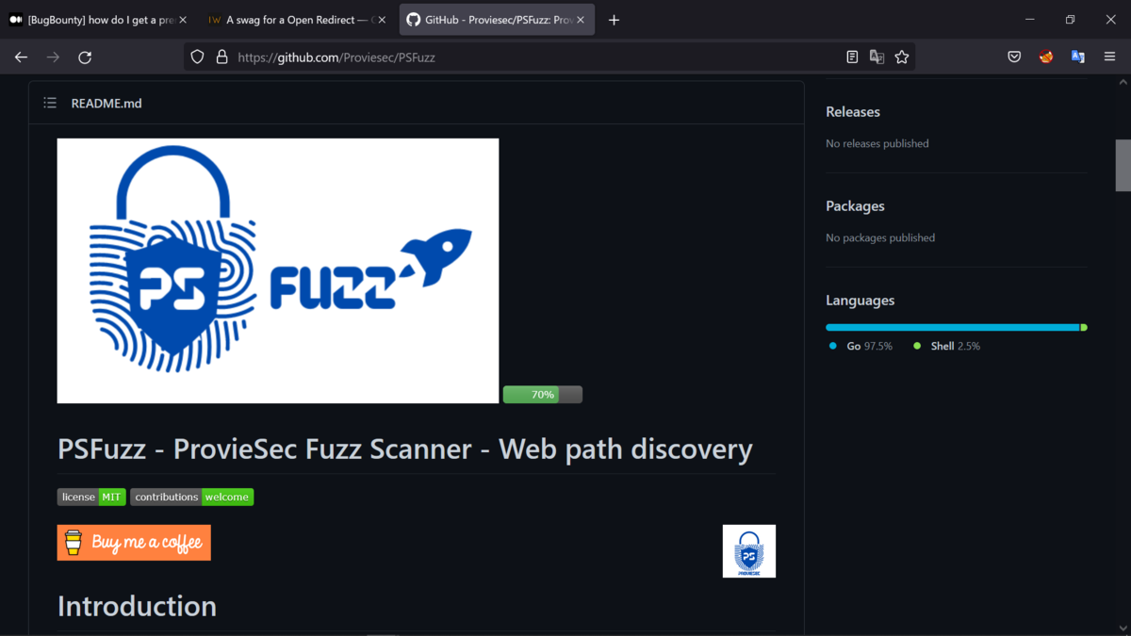This screenshot has width=1131, height=636.
Task: Select the GitHub Proviesec/PSFuzz tab
Action: (x=496, y=20)
